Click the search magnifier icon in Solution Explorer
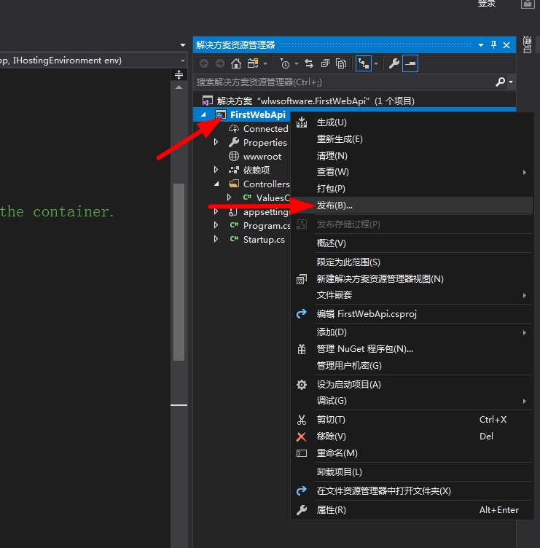The height and width of the screenshot is (548, 540). tap(500, 82)
